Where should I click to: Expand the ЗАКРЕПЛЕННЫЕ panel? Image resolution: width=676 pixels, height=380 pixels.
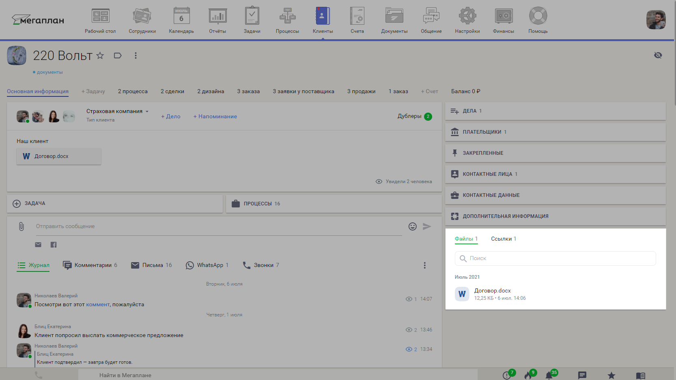click(x=555, y=153)
